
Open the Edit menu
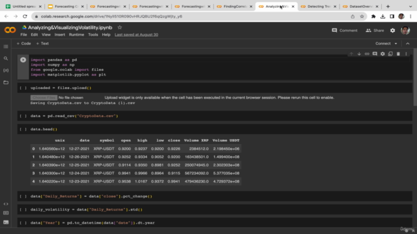35,34
